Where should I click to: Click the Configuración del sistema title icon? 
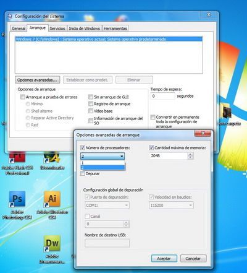[10, 16]
